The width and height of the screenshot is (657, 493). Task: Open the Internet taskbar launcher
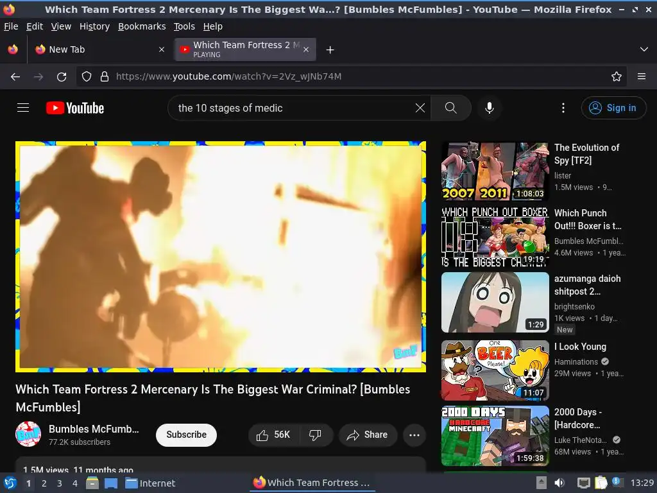150,483
